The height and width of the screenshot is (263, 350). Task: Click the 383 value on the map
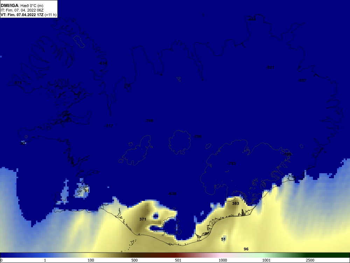(x=236, y=203)
